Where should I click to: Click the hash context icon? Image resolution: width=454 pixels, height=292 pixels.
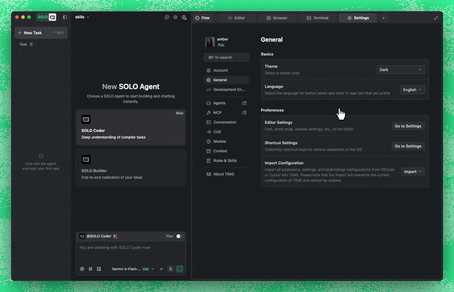click(90, 269)
